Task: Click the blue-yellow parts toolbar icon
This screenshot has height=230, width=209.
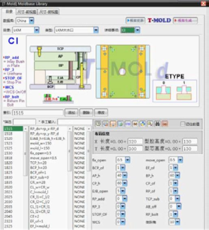Action: pos(142,124)
